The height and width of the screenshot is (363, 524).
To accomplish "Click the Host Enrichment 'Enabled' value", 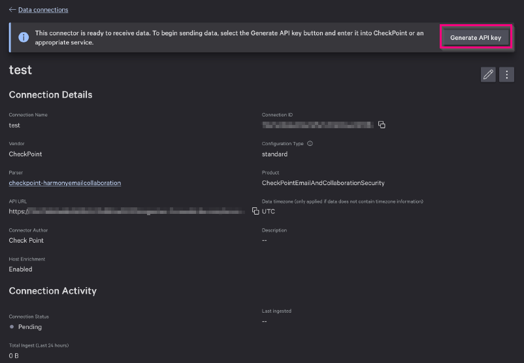I will [x=20, y=269].
